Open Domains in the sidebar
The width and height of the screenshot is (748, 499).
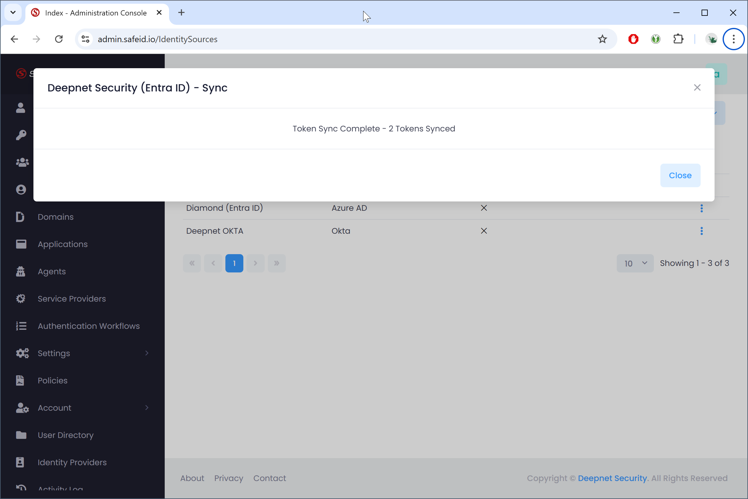(x=55, y=217)
